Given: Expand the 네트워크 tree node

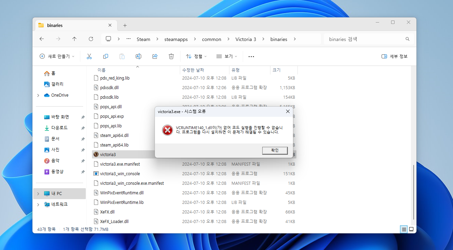Looking at the screenshot, I should pos(38,205).
